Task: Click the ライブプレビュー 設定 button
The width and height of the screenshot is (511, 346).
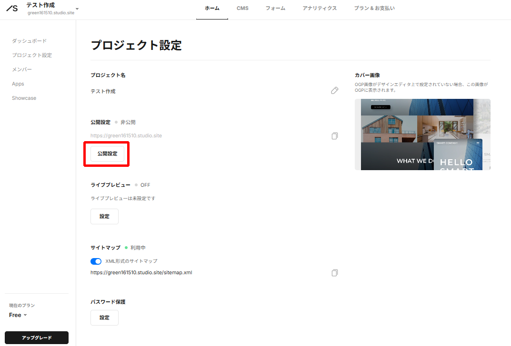Action: coord(104,216)
